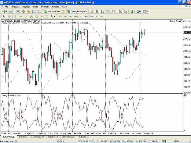This screenshot has height=143, width=191.
Task: Open the Grafici menu
Action: pos(35,7)
